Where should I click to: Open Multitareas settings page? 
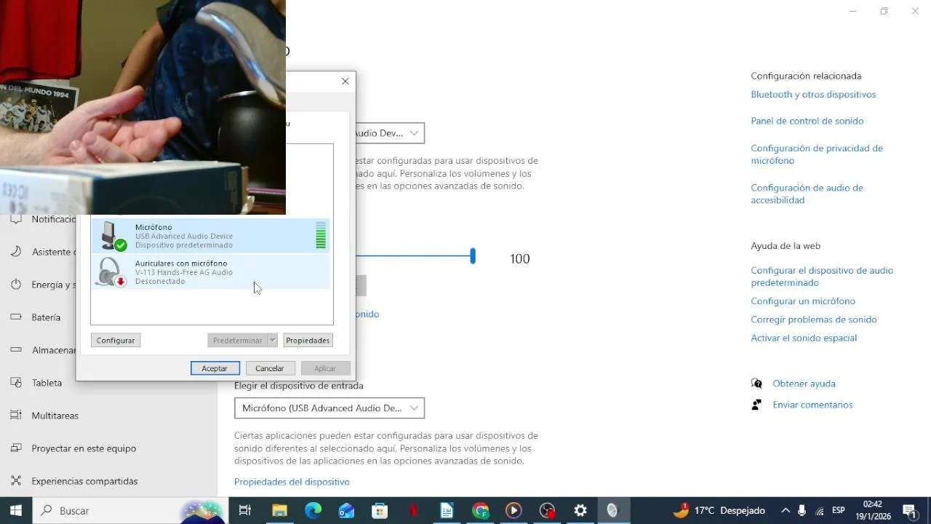[x=55, y=416]
